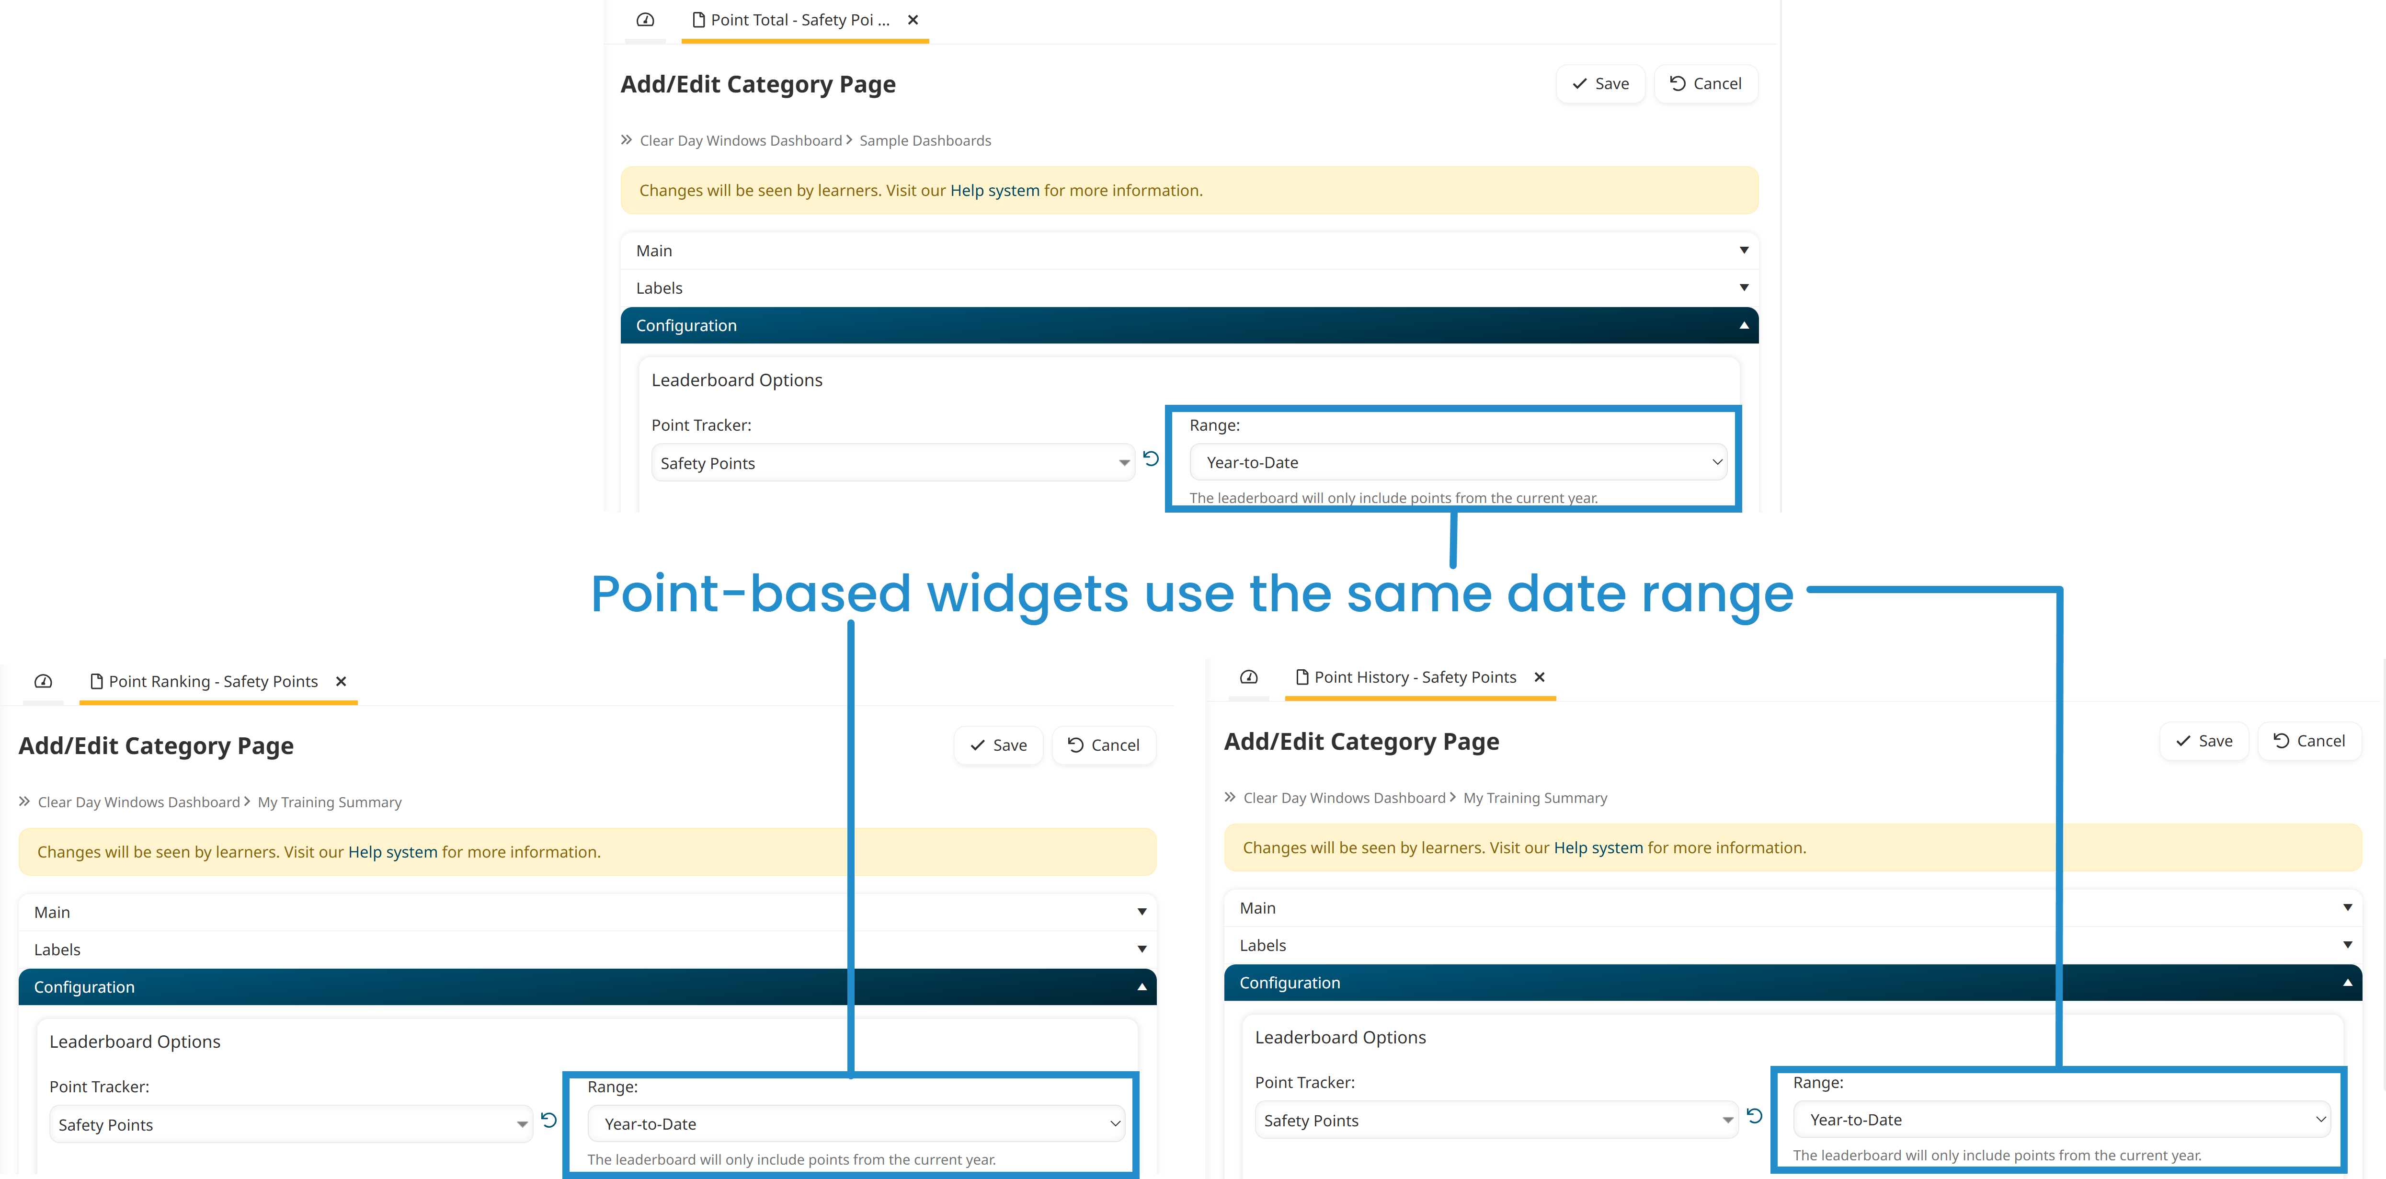Open Safety Points dropdown in Point Ranking panel
This screenshot has width=2386, height=1179.
[x=291, y=1124]
